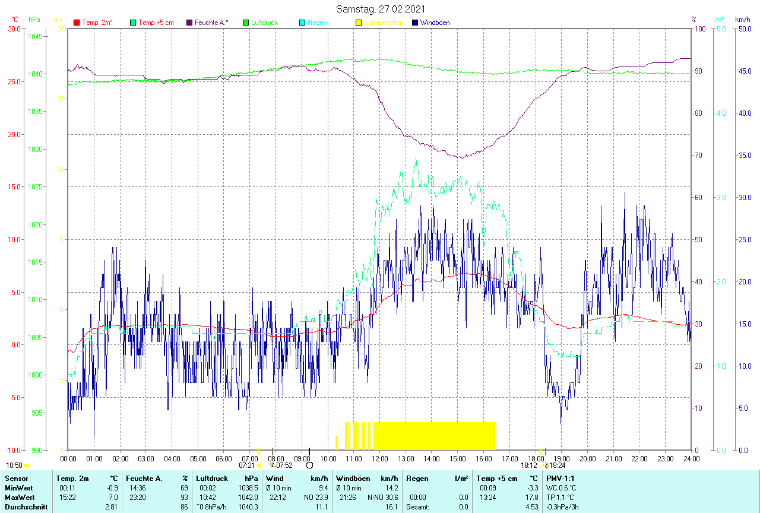Click the sunset icon beside 18:24

pos(547,465)
